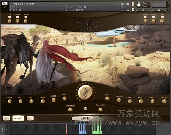This screenshot has height=135, width=171.
Task: Toggle the Reverb effect switch
Action: (x=154, y=17)
